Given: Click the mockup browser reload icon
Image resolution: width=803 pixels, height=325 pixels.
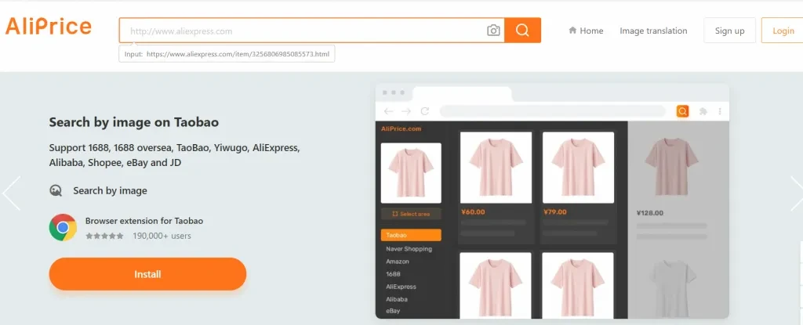Looking at the screenshot, I should [424, 111].
